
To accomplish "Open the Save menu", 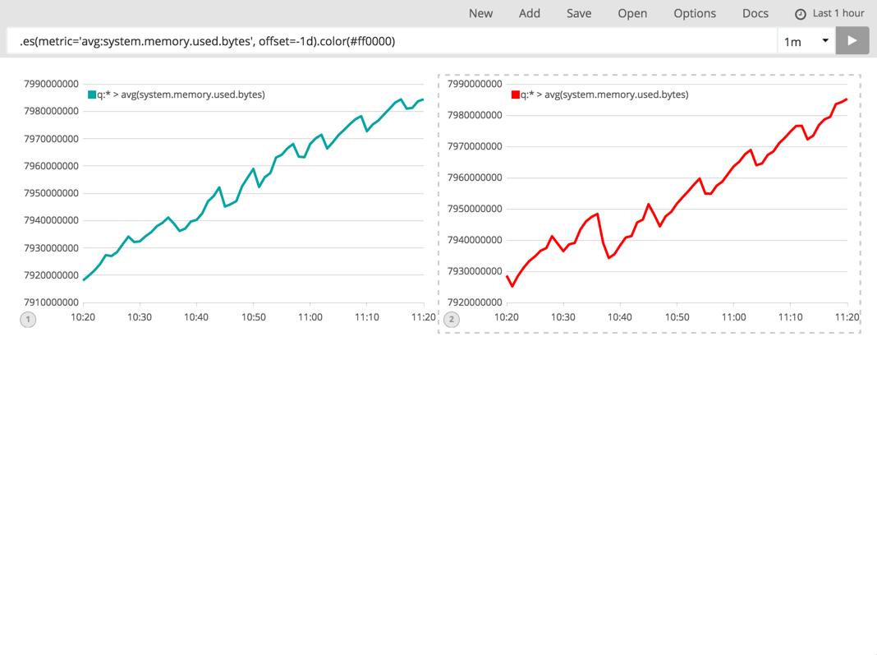I will [579, 13].
